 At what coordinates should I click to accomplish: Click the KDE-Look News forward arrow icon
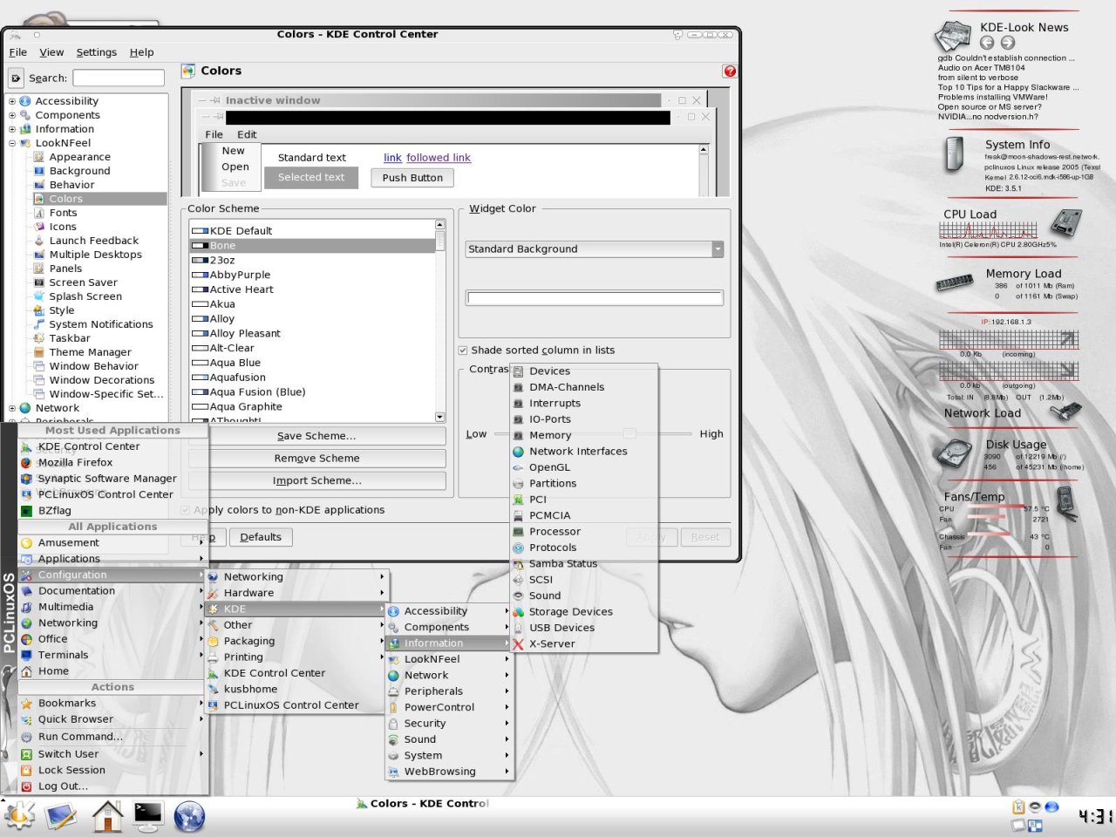tap(1008, 43)
